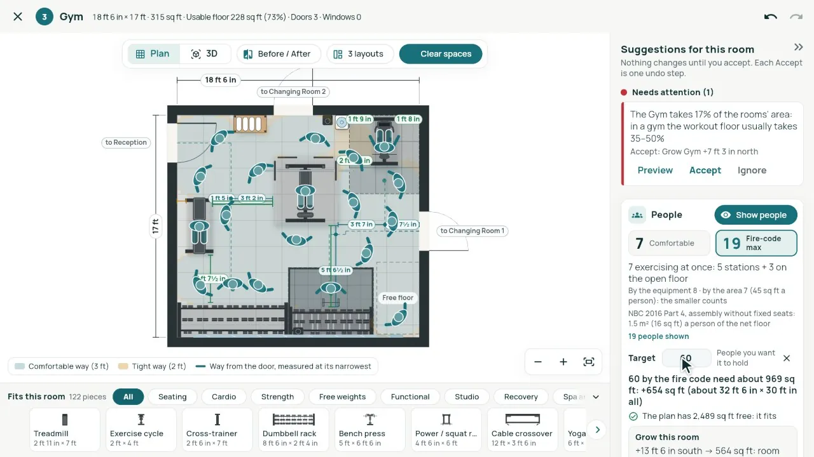Close the room editor with the X icon
This screenshot has height=457, width=814.
18,17
